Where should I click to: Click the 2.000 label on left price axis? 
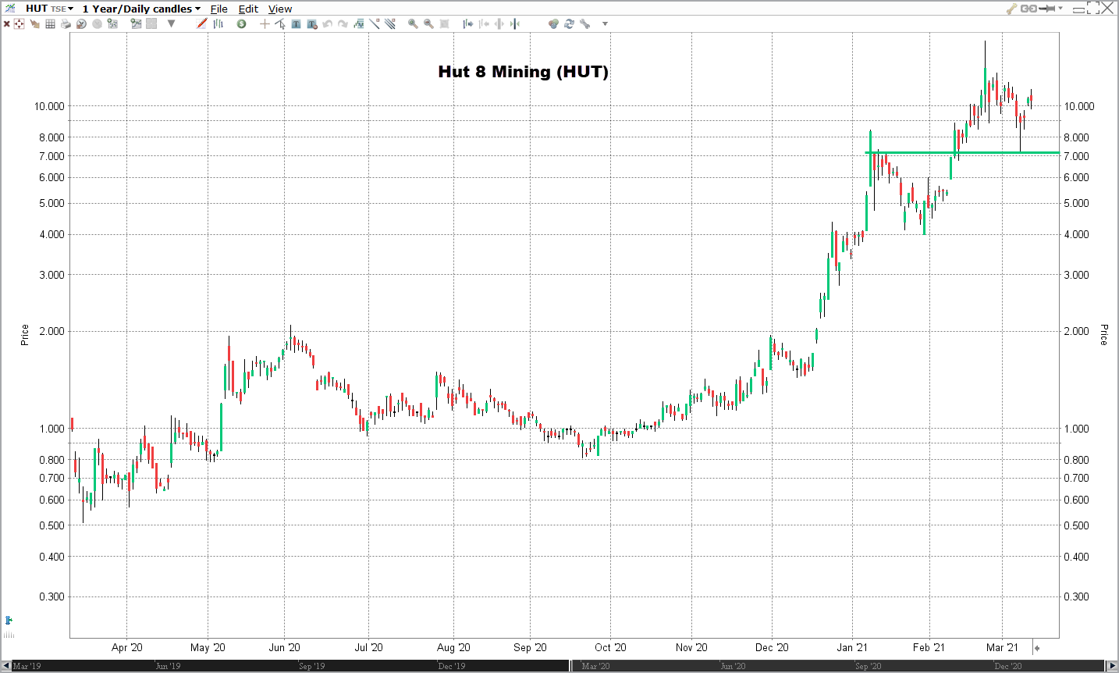coord(51,331)
